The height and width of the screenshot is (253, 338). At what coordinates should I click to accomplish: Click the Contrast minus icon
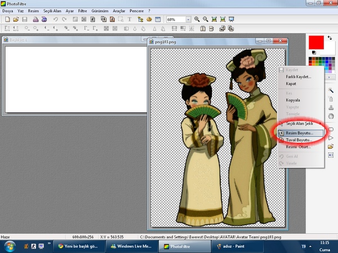click(x=47, y=29)
